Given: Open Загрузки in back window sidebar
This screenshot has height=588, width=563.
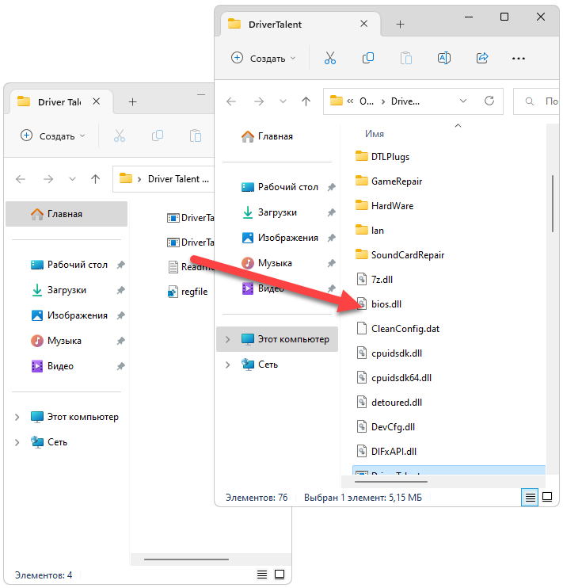Looking at the screenshot, I should click(x=59, y=290).
